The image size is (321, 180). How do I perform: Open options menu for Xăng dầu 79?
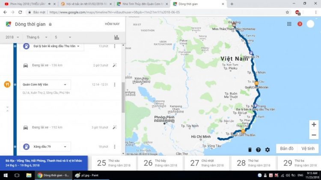pos(115,147)
